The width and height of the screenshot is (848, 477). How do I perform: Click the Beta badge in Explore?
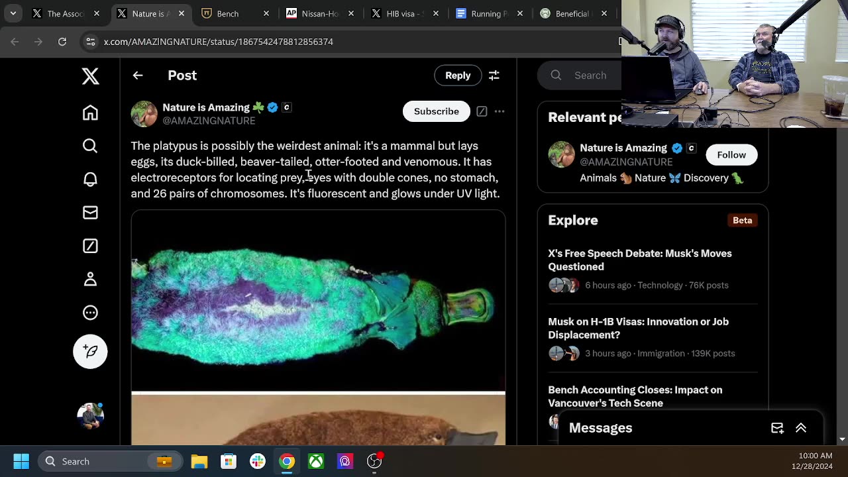point(742,220)
